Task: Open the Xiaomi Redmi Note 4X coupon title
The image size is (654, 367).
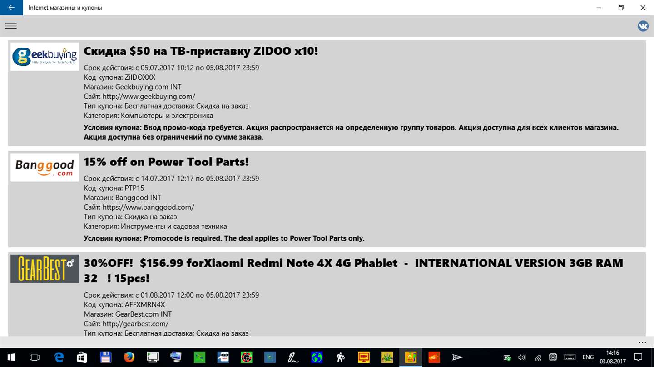Action: pyautogui.click(x=353, y=270)
